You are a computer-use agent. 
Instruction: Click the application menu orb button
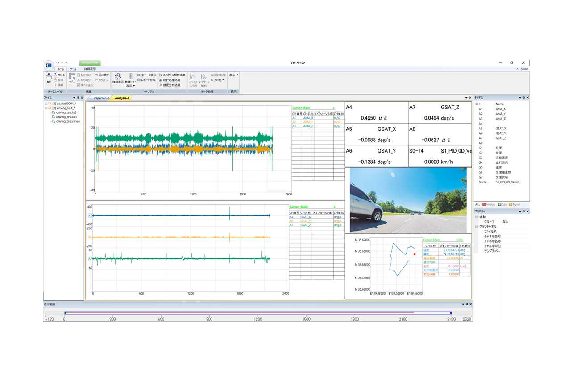tap(49, 65)
